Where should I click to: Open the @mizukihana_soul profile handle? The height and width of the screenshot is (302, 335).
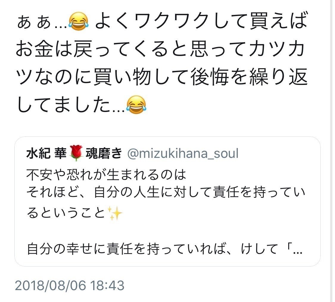[183, 153]
